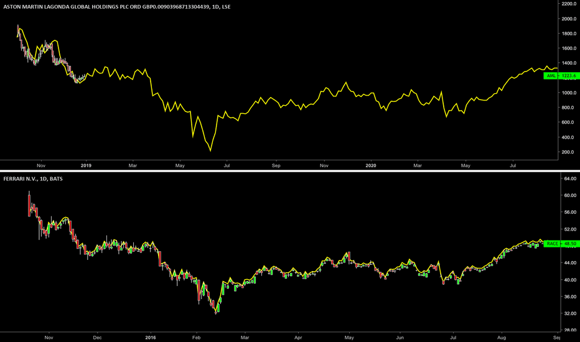Click the 36.00 price label on Ferrari chart
This screenshot has width=580, height=342.
(570, 297)
